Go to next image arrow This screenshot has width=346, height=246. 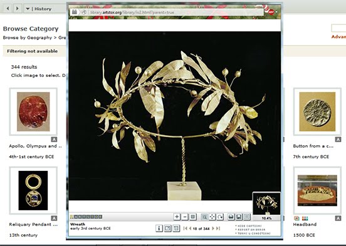pyautogui.click(x=213, y=228)
